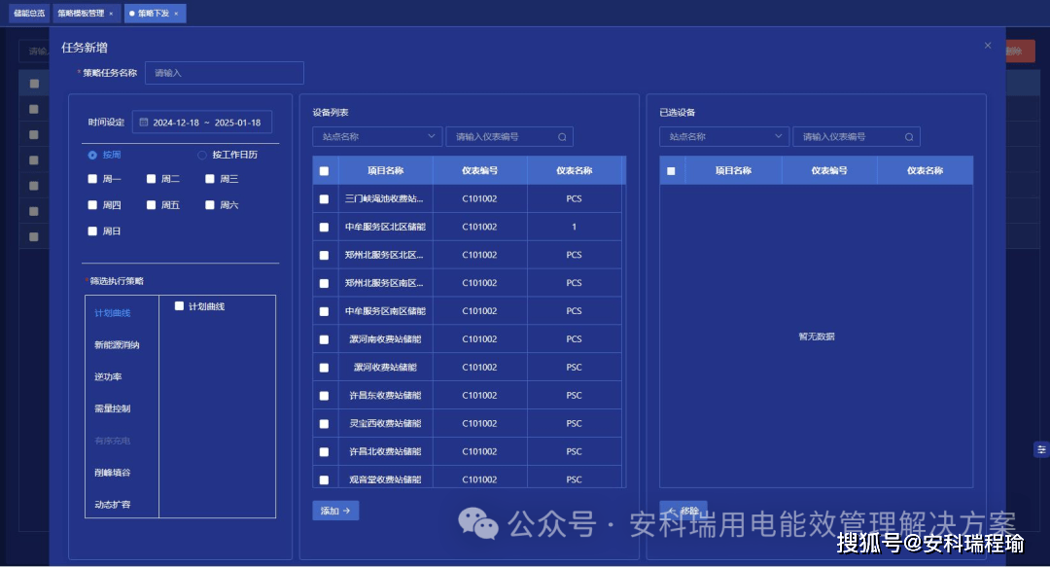Close the 任务新增 dialog with the X
1050x567 pixels.
[x=988, y=46]
